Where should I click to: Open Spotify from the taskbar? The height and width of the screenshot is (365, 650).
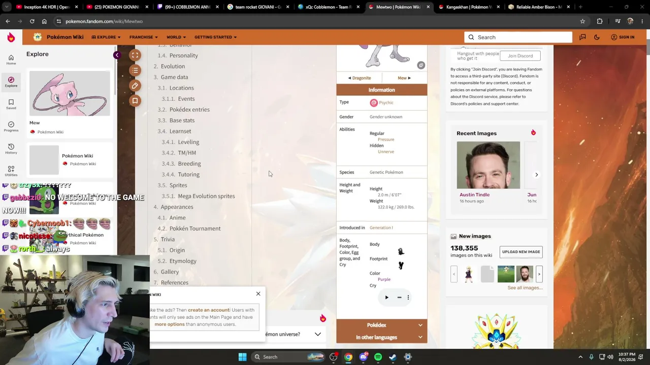point(378,357)
